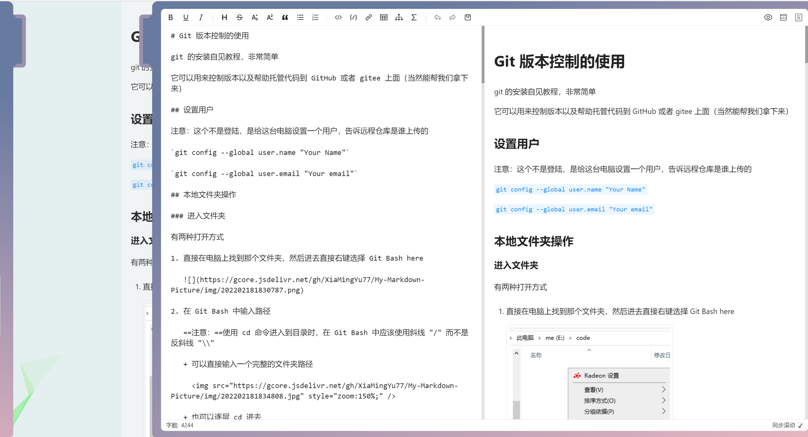Image resolution: width=808 pixels, height=437 pixels.
Task: Toggle source code view mode
Action: point(783,17)
